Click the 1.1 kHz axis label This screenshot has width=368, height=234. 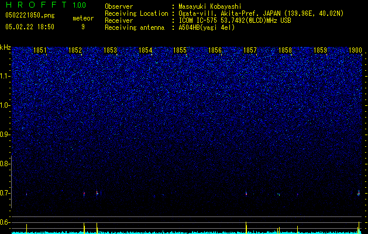coord(5,76)
